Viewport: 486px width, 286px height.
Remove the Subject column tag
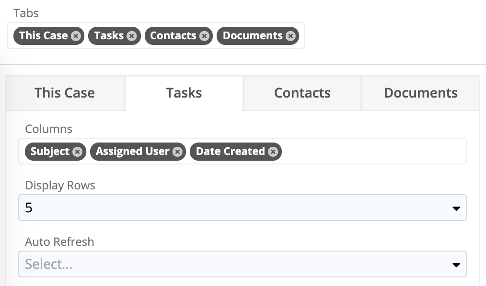[x=77, y=152]
